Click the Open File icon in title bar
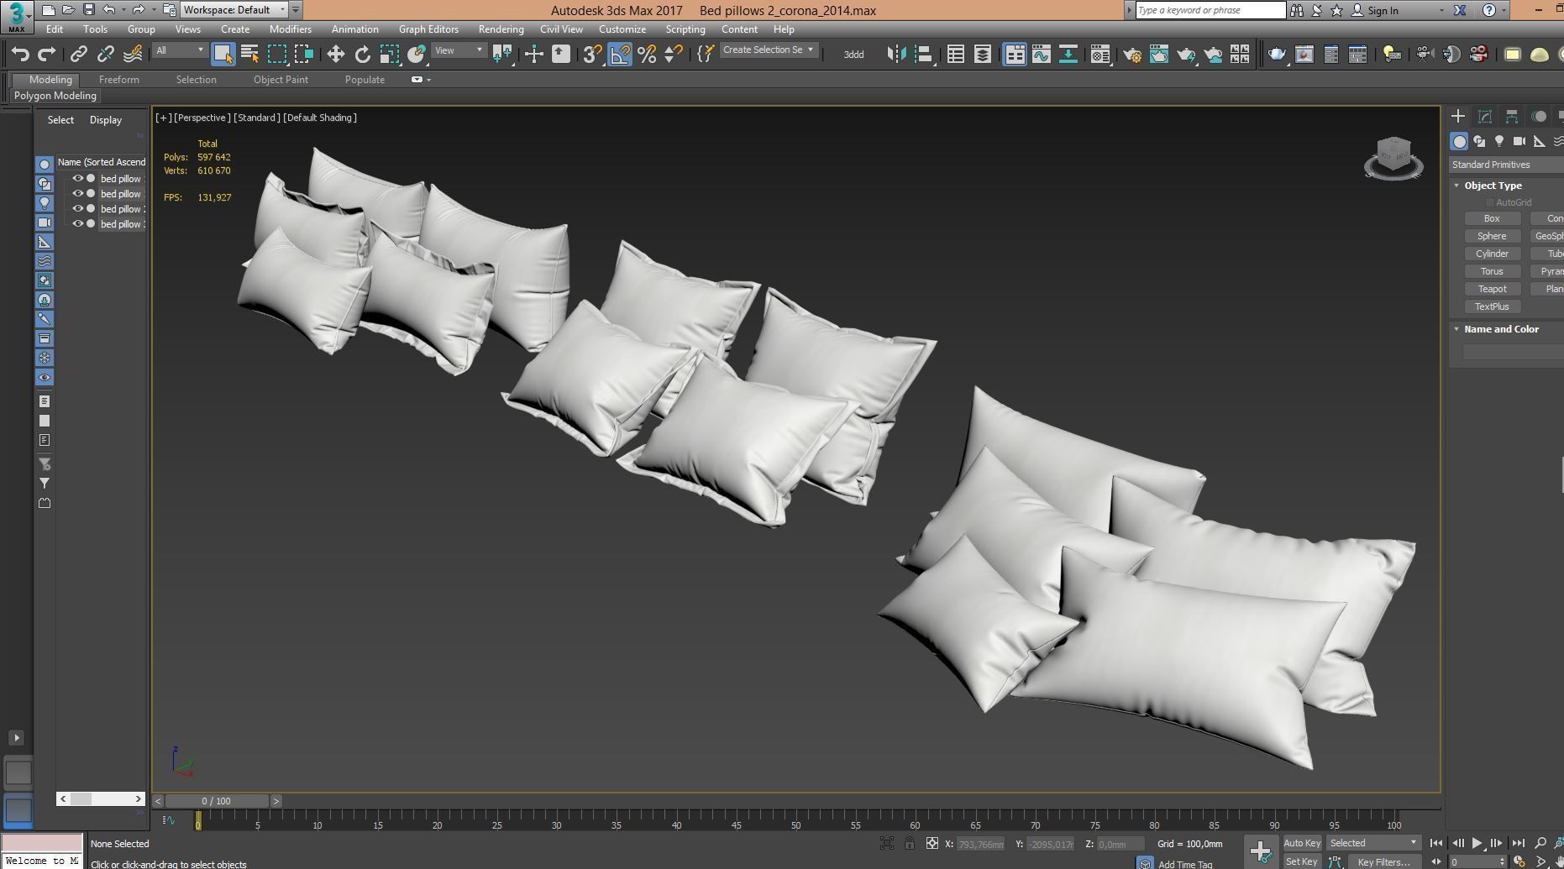Screen dimensions: 1564x869 pos(68,10)
